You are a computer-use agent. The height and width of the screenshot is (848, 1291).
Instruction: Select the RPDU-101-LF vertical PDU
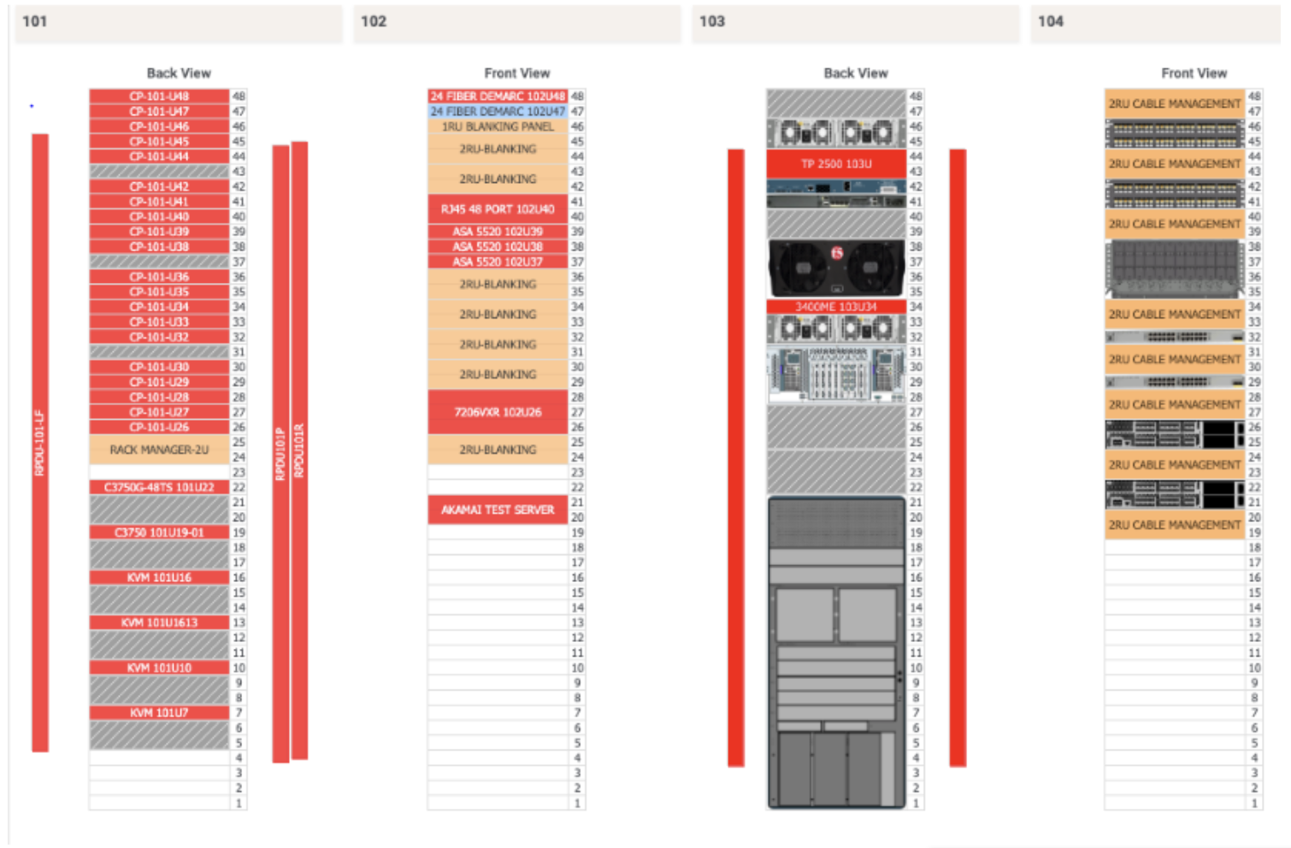tap(40, 443)
